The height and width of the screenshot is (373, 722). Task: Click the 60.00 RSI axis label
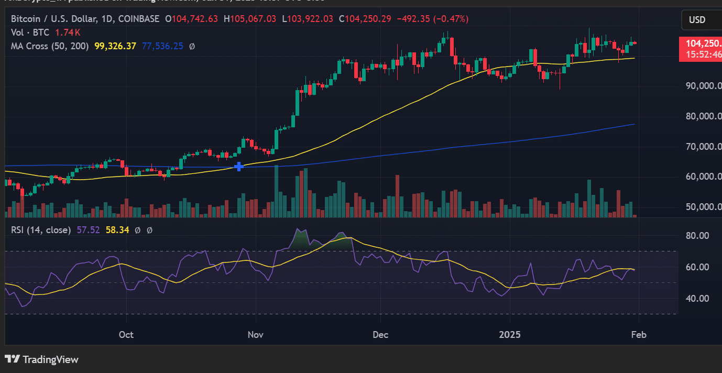click(697, 267)
